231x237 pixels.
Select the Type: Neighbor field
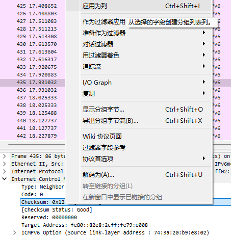[43, 187]
